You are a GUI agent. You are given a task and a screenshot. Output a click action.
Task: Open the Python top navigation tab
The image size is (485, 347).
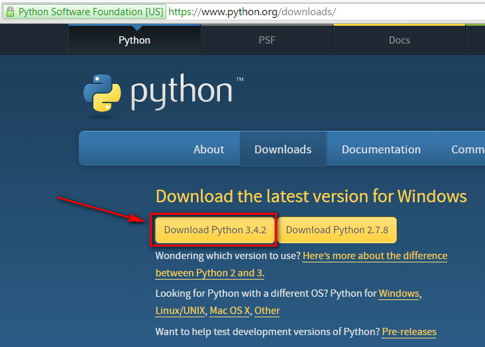(135, 40)
